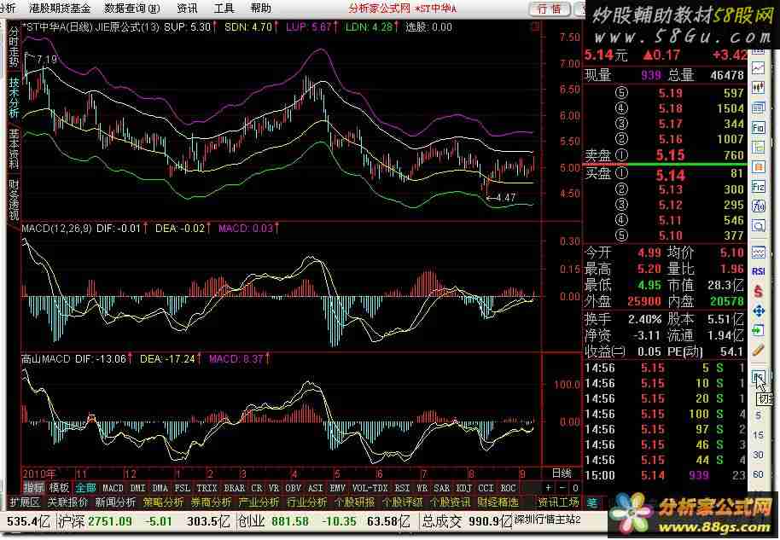780x540 pixels.
Task: Open the 策略分析 tab
Action: point(163,502)
